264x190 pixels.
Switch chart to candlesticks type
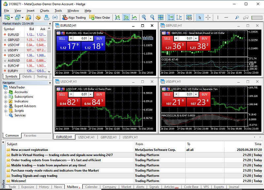pos(126,17)
